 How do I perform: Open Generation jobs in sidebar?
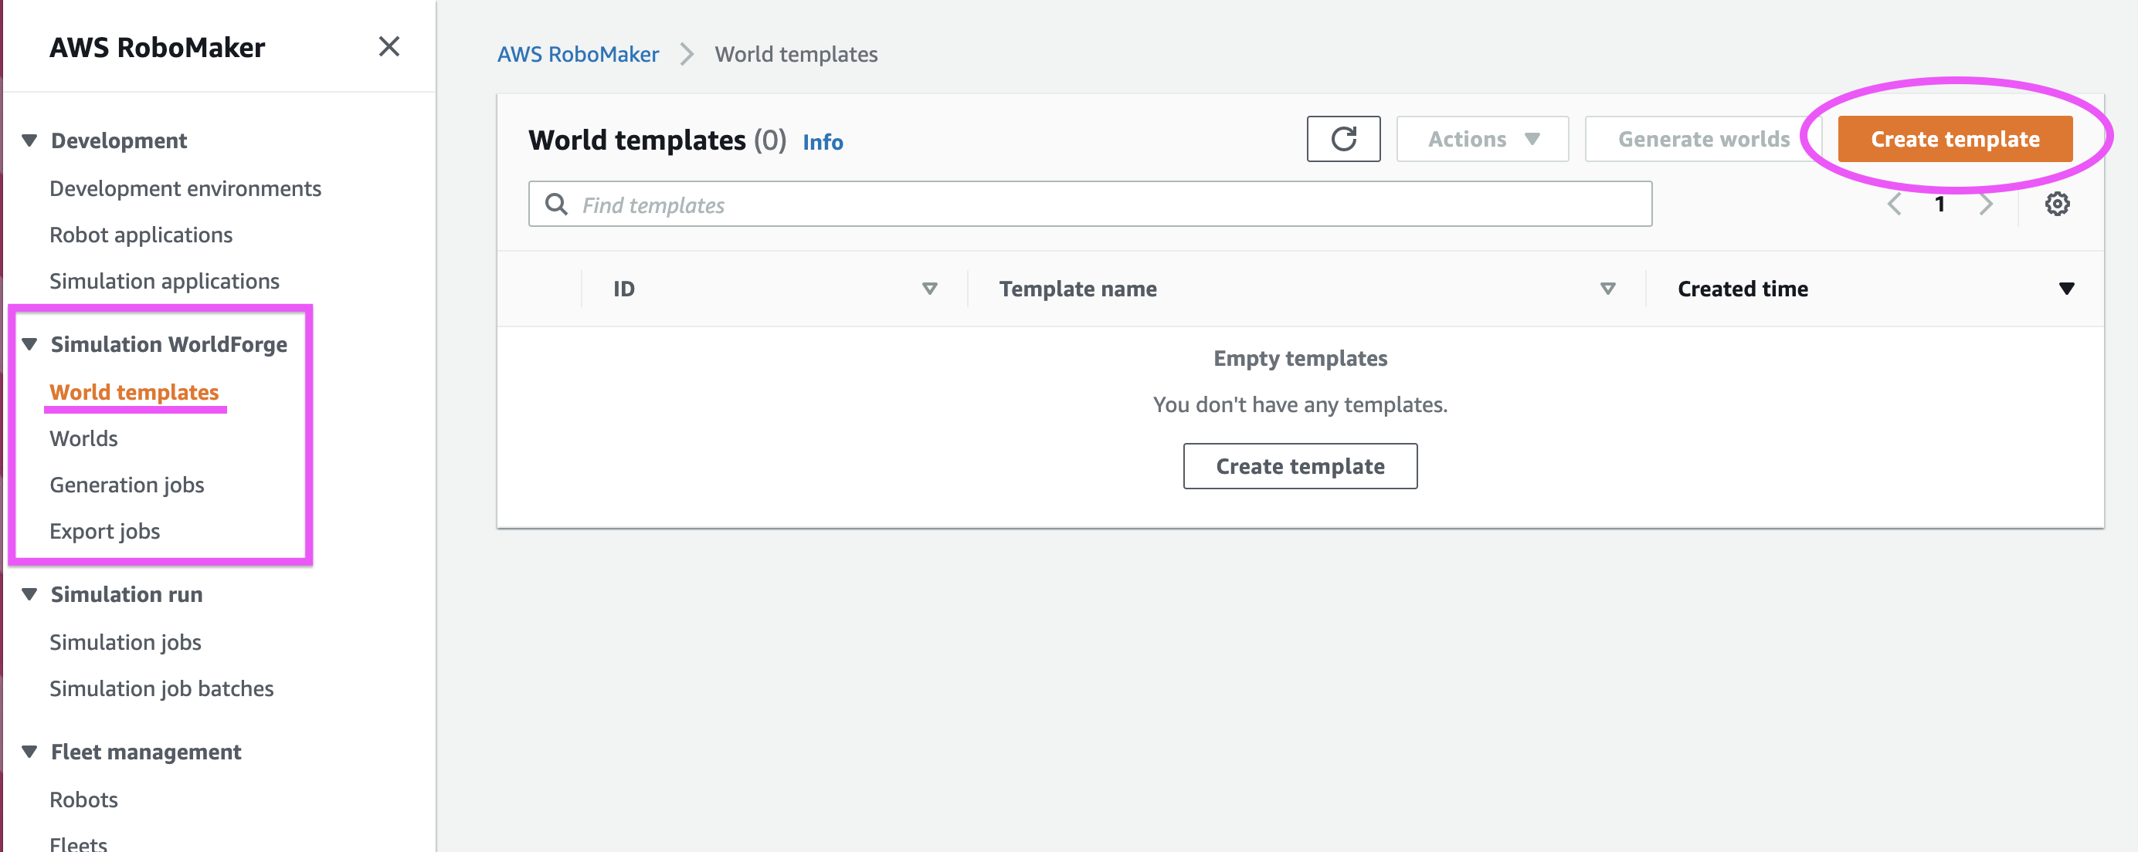pyautogui.click(x=127, y=485)
